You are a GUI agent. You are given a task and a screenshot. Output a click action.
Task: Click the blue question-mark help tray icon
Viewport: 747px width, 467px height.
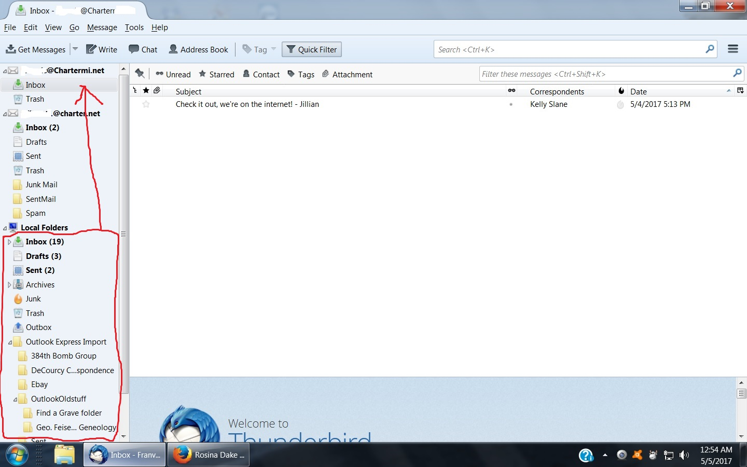pyautogui.click(x=586, y=455)
